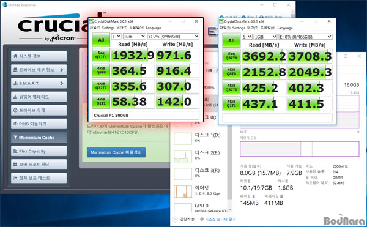Click the Momentum Cache 비활성화 button
The width and height of the screenshot is (367, 227).
point(116,152)
